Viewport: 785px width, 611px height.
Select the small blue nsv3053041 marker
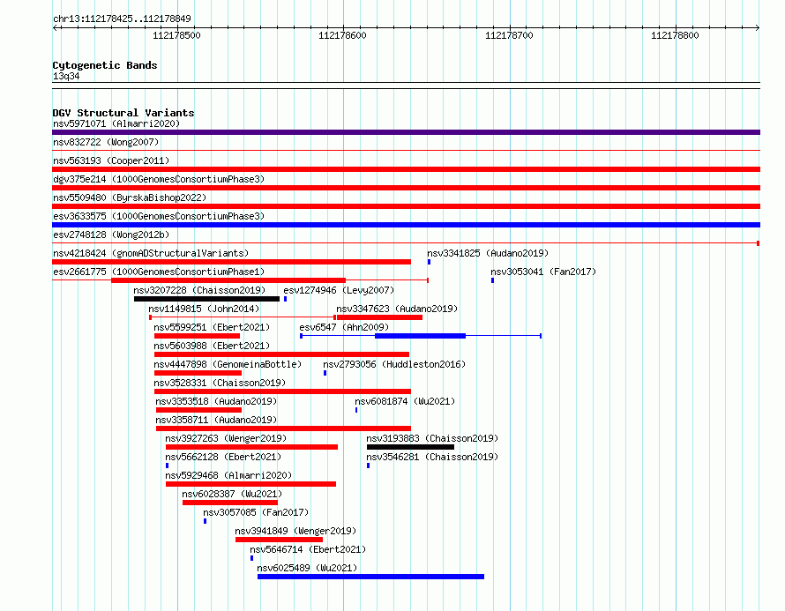[493, 280]
